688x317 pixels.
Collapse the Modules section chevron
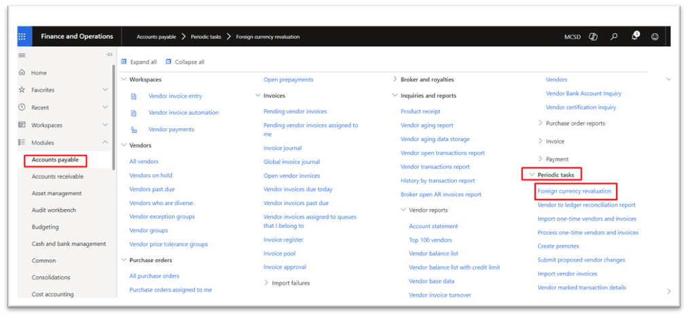pyautogui.click(x=105, y=142)
